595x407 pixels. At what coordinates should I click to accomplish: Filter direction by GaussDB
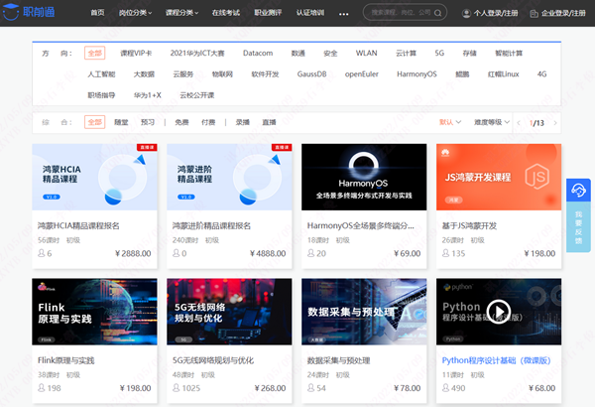[x=311, y=74]
